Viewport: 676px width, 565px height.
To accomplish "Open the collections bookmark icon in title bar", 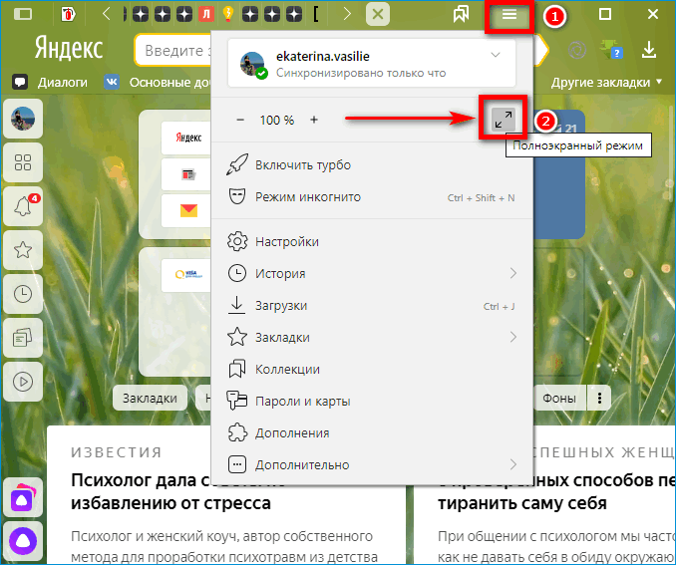I will [461, 14].
